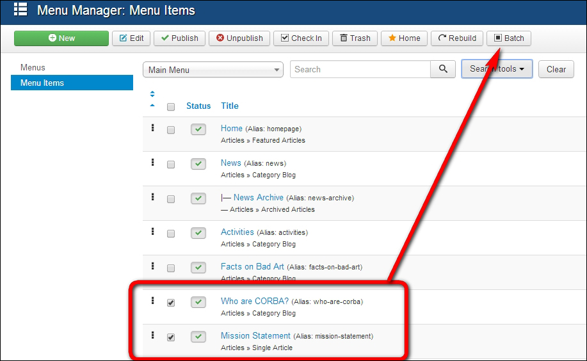This screenshot has height=361, width=587.
Task: Expand the Search tools dropdown
Action: 497,69
